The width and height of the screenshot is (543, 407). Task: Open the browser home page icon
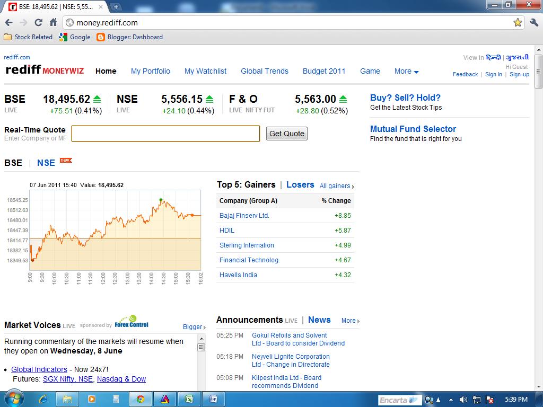pyautogui.click(x=54, y=22)
